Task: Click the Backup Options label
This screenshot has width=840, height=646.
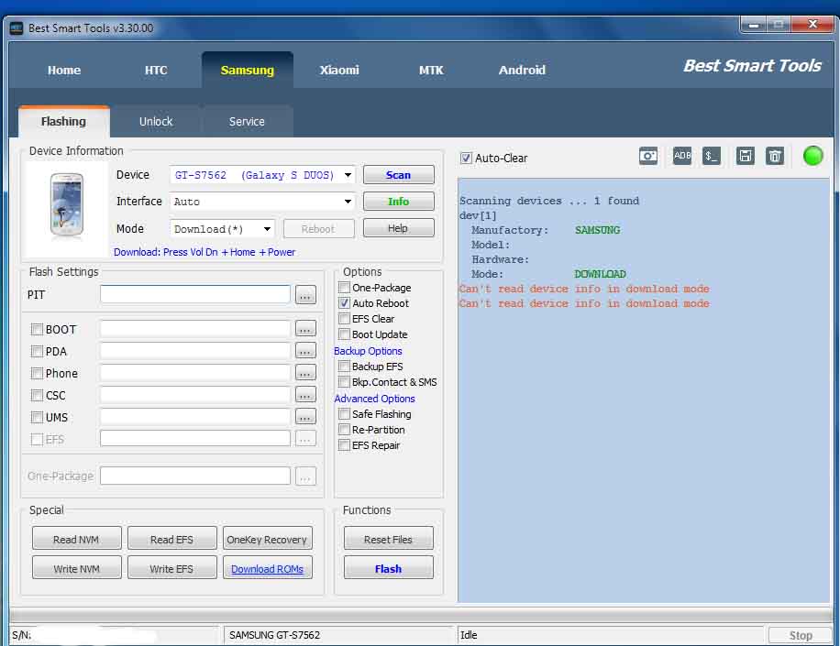Action: [368, 351]
